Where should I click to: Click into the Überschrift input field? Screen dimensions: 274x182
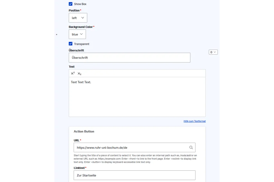tap(129, 57)
